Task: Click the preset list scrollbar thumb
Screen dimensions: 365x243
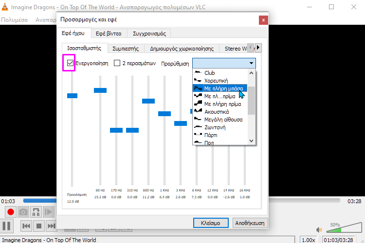Action: (x=251, y=101)
